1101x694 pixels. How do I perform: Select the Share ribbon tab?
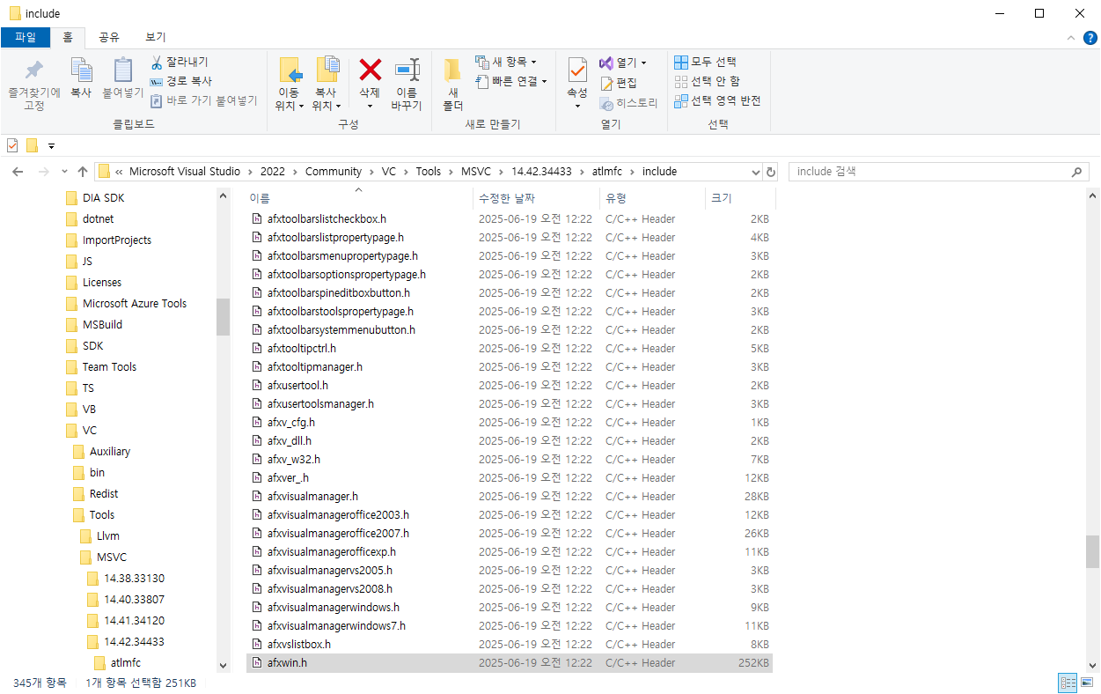(109, 37)
